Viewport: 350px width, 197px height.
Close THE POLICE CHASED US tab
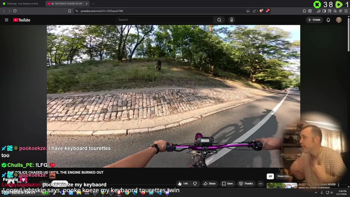pos(87,4)
